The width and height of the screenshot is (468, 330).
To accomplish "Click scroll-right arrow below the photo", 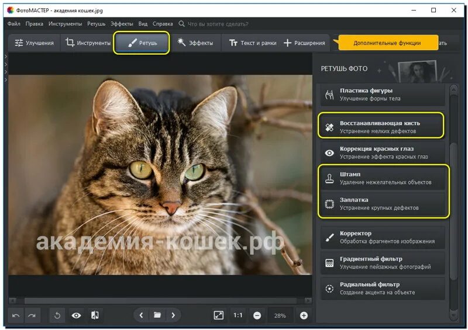I will tap(309, 300).
